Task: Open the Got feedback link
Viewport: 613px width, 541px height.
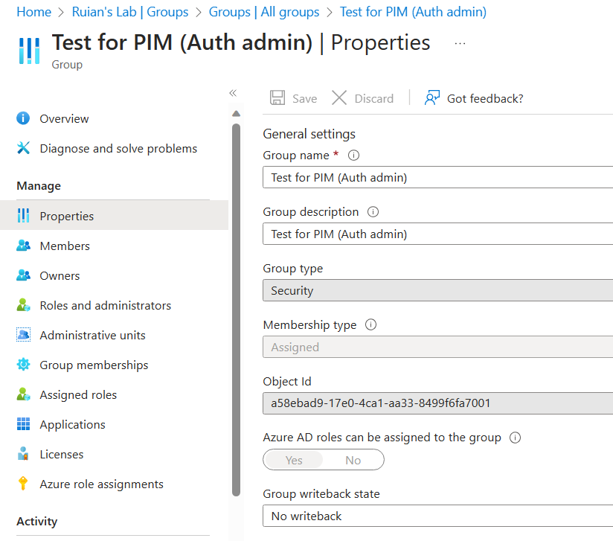Action: coord(484,97)
